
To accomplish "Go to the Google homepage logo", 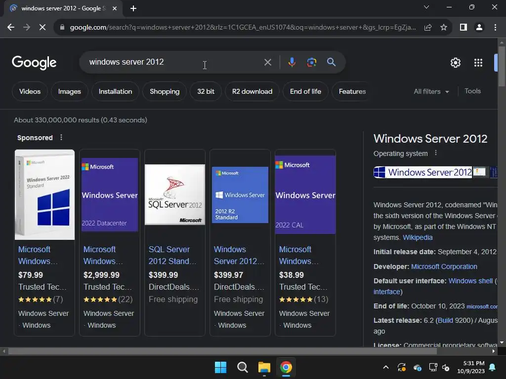I will tap(34, 63).
